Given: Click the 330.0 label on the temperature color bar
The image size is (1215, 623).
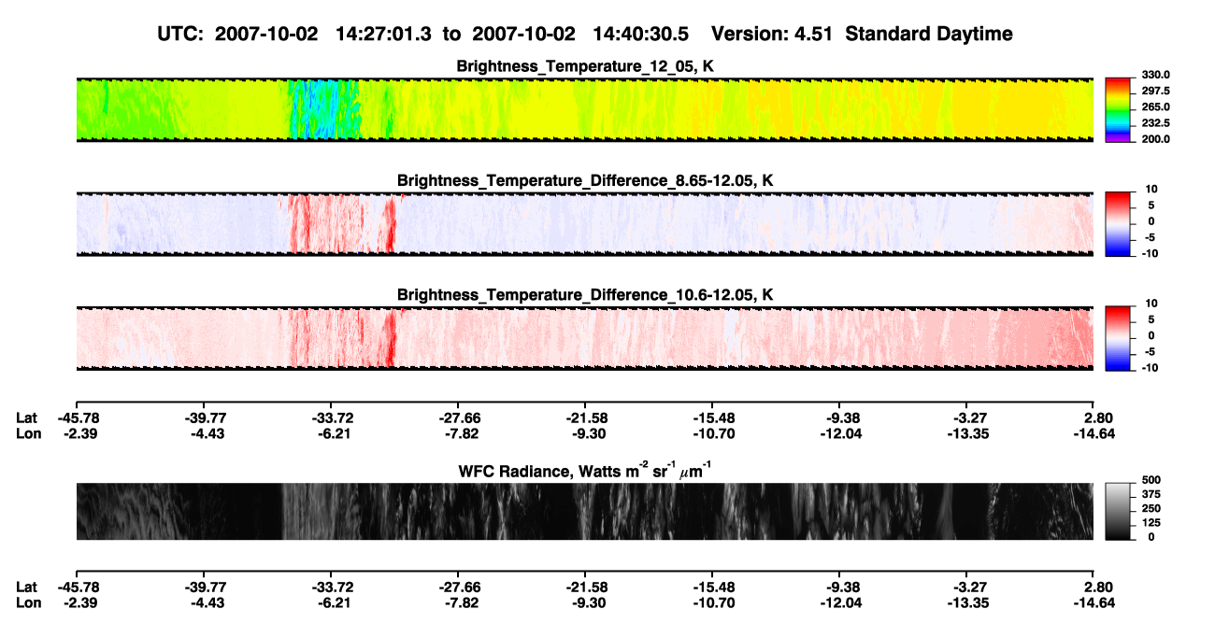Looking at the screenshot, I should tap(1156, 75).
